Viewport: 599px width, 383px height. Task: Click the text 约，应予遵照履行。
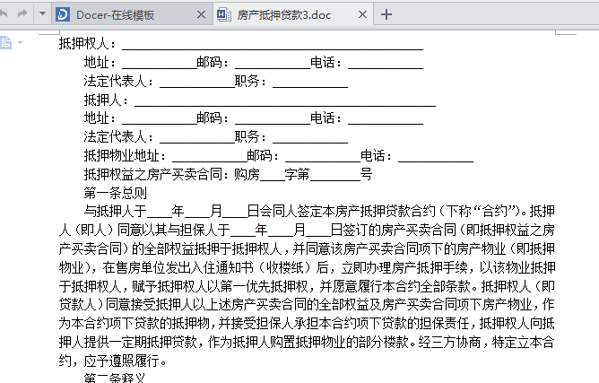click(113, 361)
